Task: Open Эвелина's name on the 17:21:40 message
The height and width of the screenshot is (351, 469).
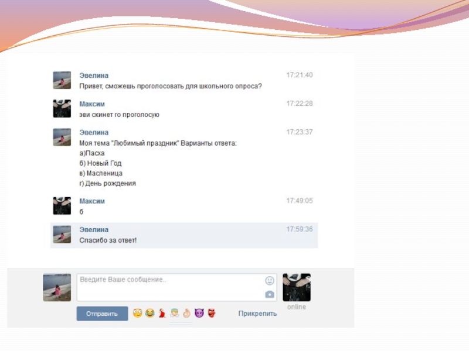Action: pyautogui.click(x=94, y=75)
